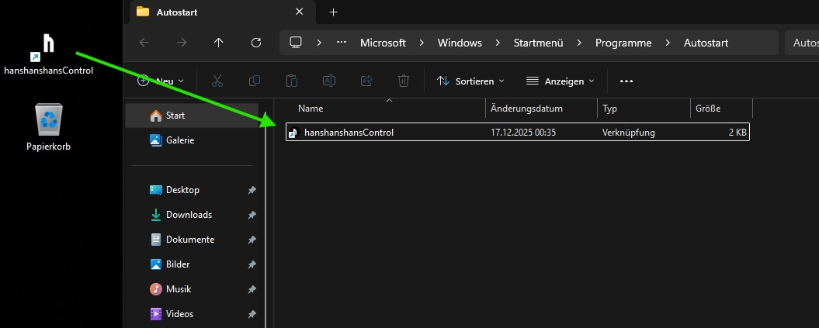This screenshot has width=819, height=328.
Task: Expand the Anzeigen dropdown
Action: click(560, 81)
